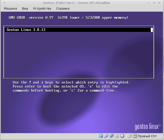
Task: Click the USB devices icon
Action: tap(106, 136)
